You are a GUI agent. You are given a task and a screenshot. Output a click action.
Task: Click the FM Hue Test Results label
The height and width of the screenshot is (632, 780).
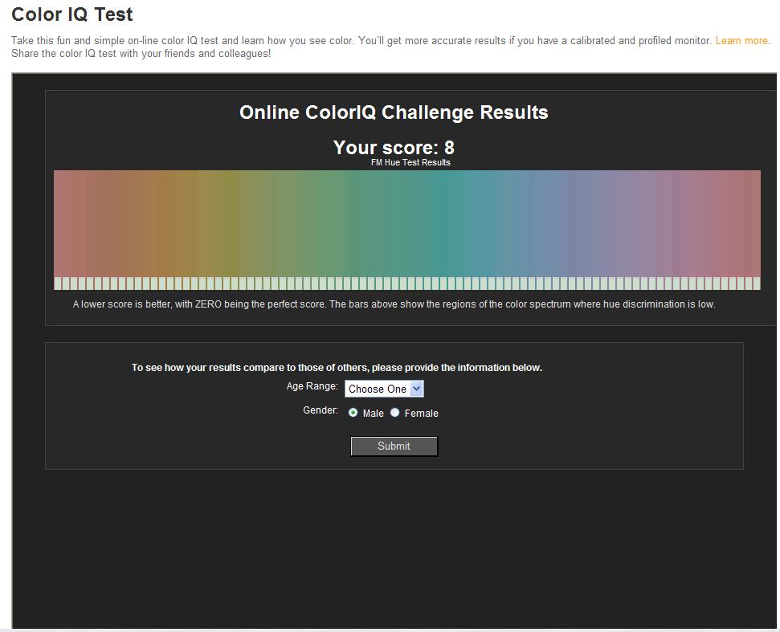410,162
